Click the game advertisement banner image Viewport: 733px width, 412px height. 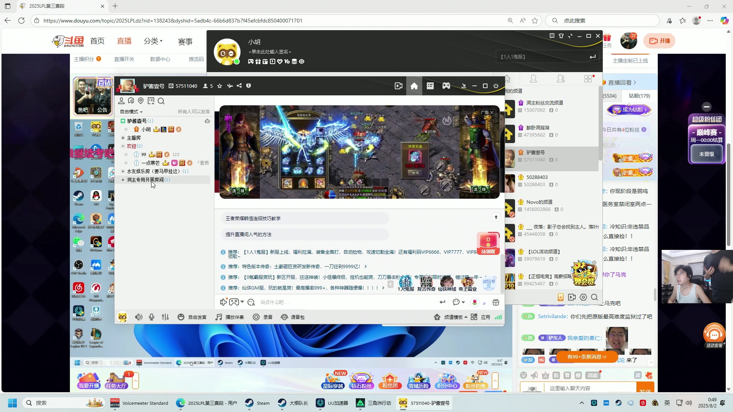coord(359,152)
